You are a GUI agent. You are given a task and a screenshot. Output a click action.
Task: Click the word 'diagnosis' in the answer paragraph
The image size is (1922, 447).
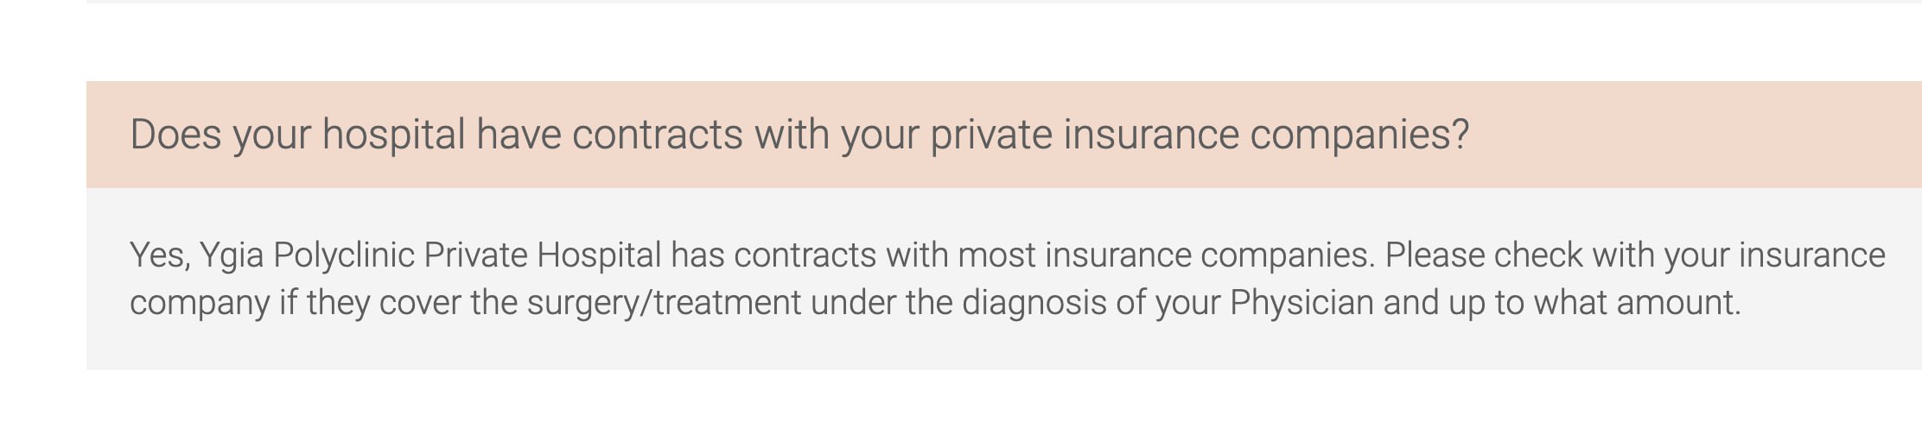(x=1034, y=303)
